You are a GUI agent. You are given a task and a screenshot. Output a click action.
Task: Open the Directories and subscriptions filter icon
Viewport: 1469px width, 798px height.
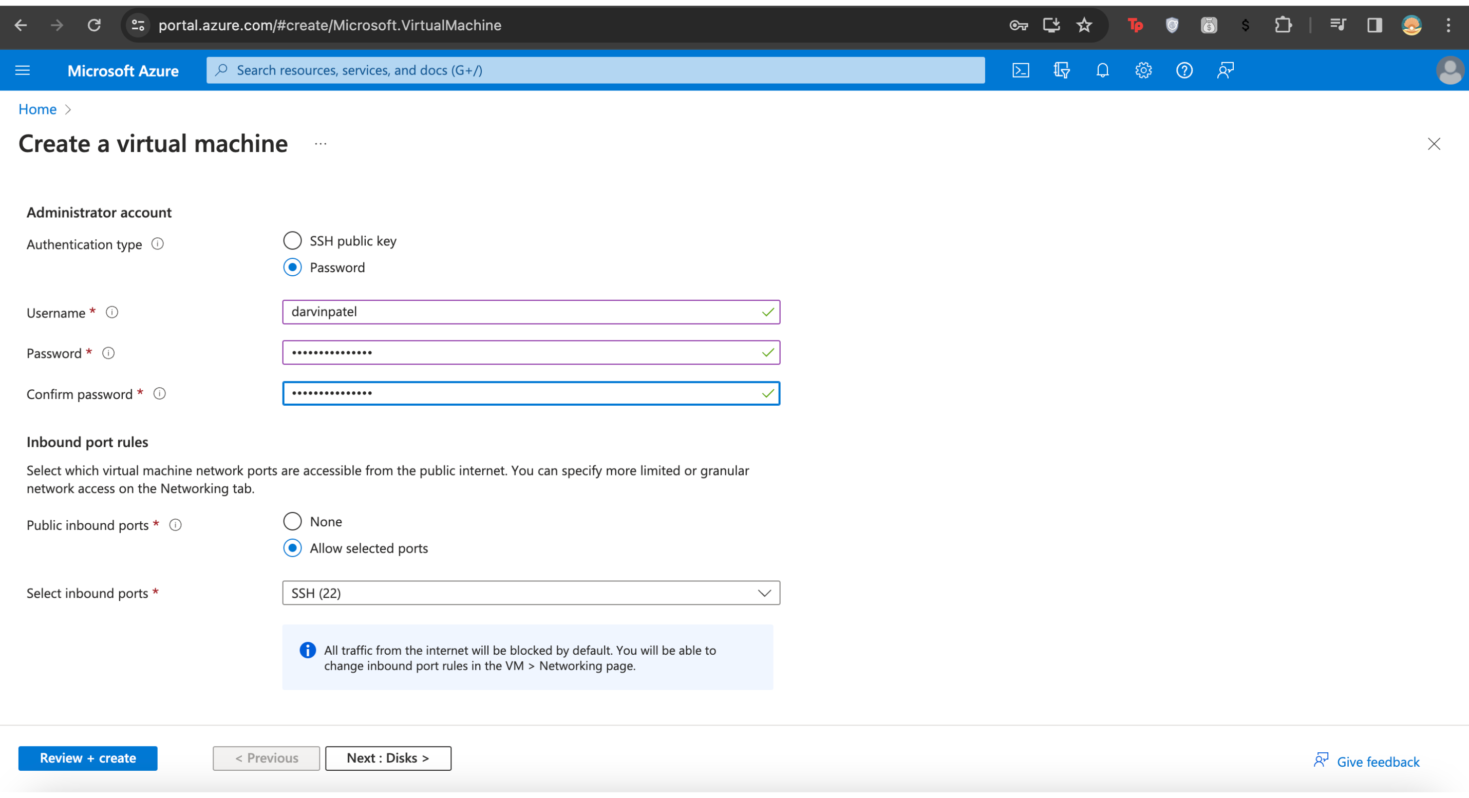1061,70
